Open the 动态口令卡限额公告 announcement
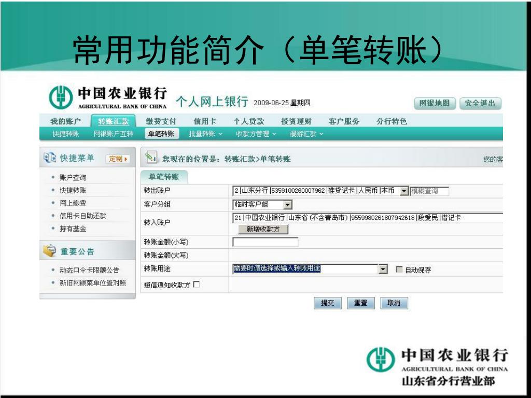The image size is (531, 398). point(89,270)
